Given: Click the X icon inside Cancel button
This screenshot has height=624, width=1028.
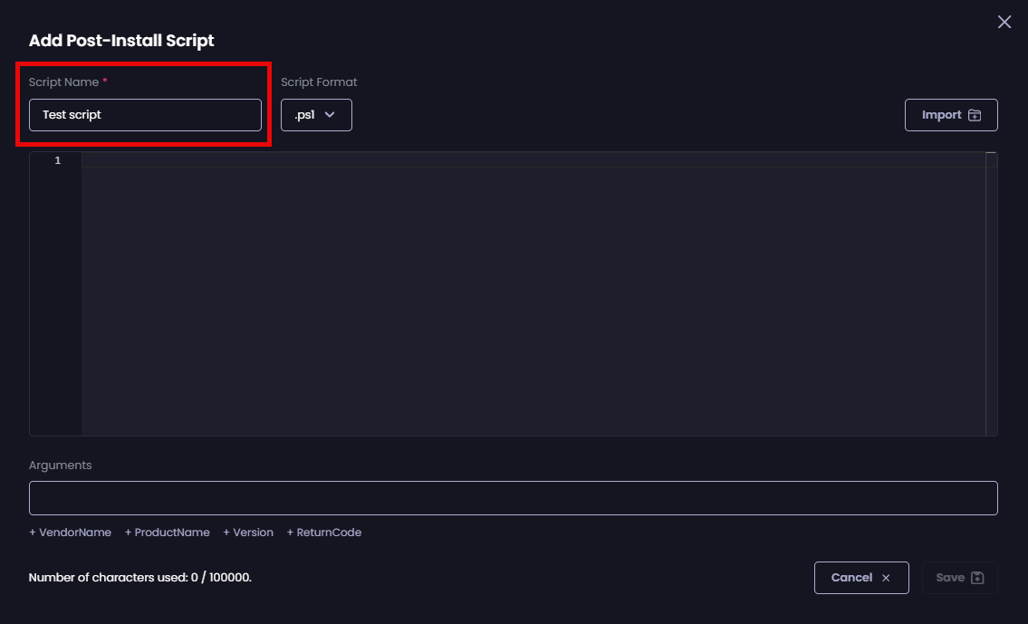Looking at the screenshot, I should [x=886, y=578].
